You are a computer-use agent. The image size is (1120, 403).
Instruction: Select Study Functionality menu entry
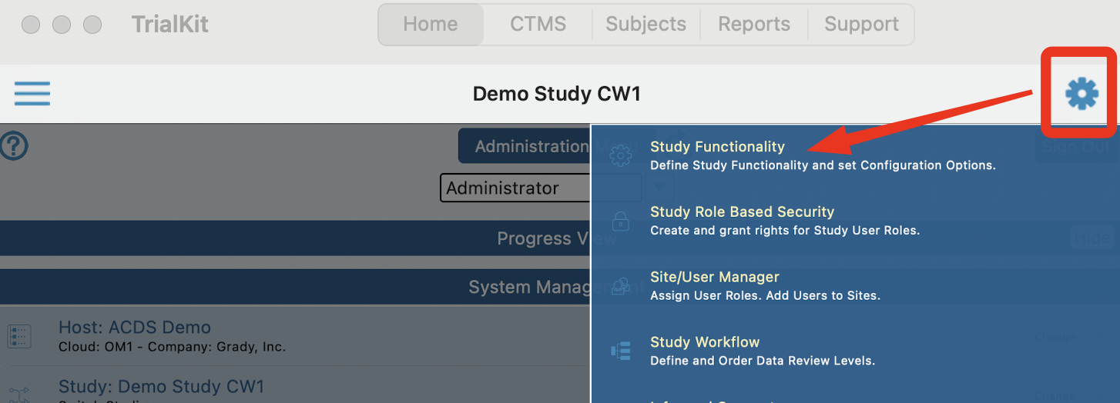point(855,155)
